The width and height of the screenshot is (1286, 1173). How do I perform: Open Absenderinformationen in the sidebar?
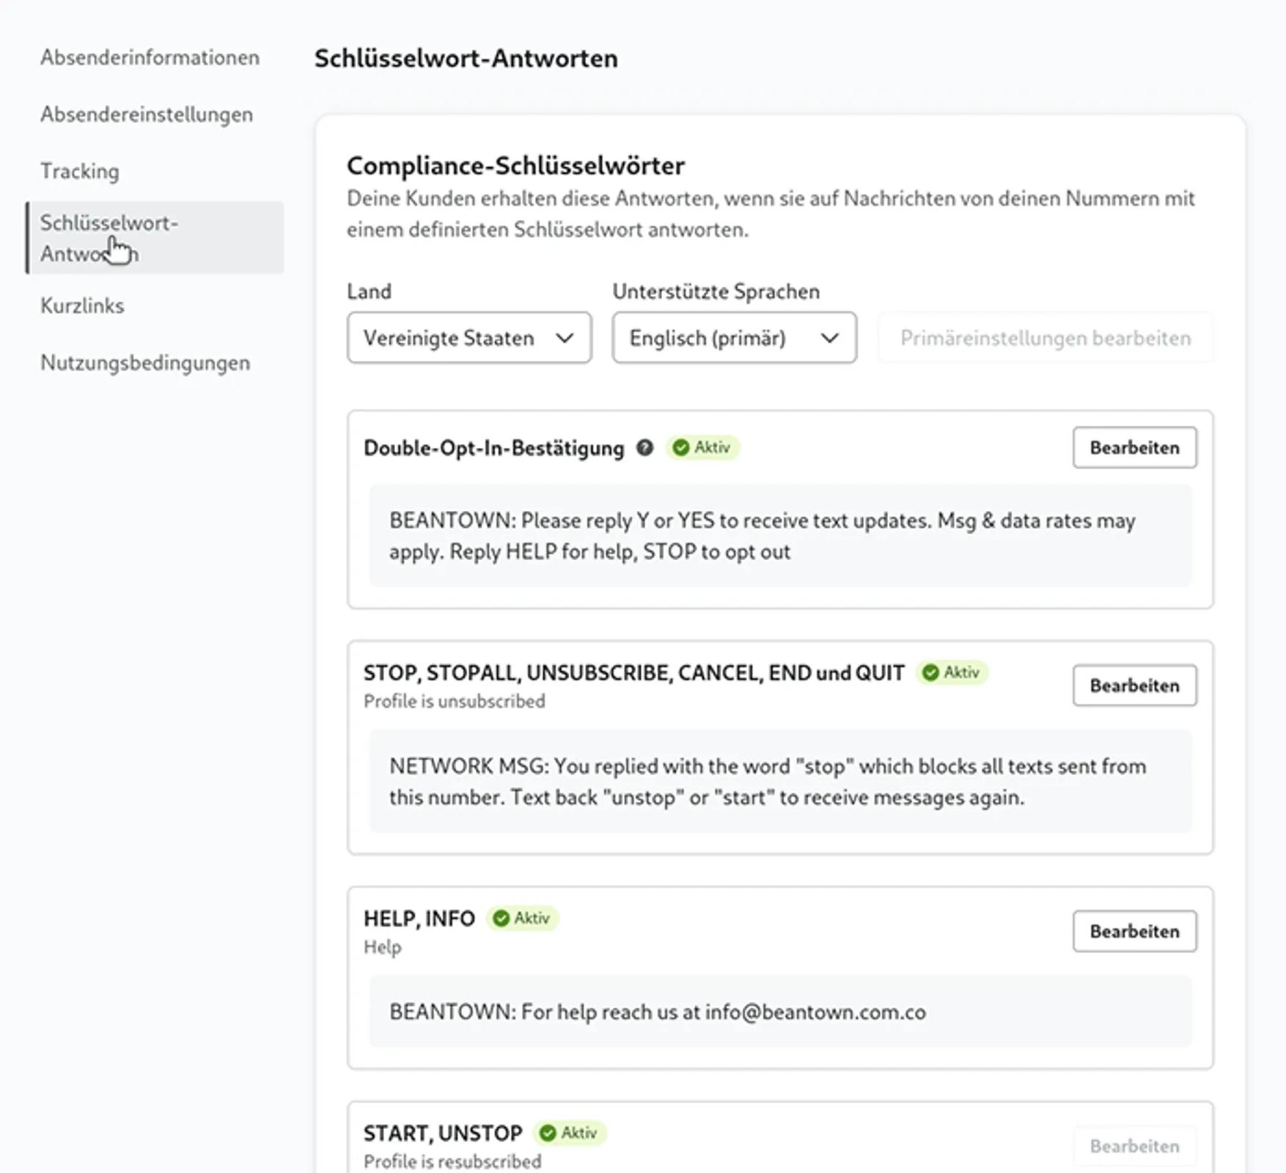pos(150,57)
